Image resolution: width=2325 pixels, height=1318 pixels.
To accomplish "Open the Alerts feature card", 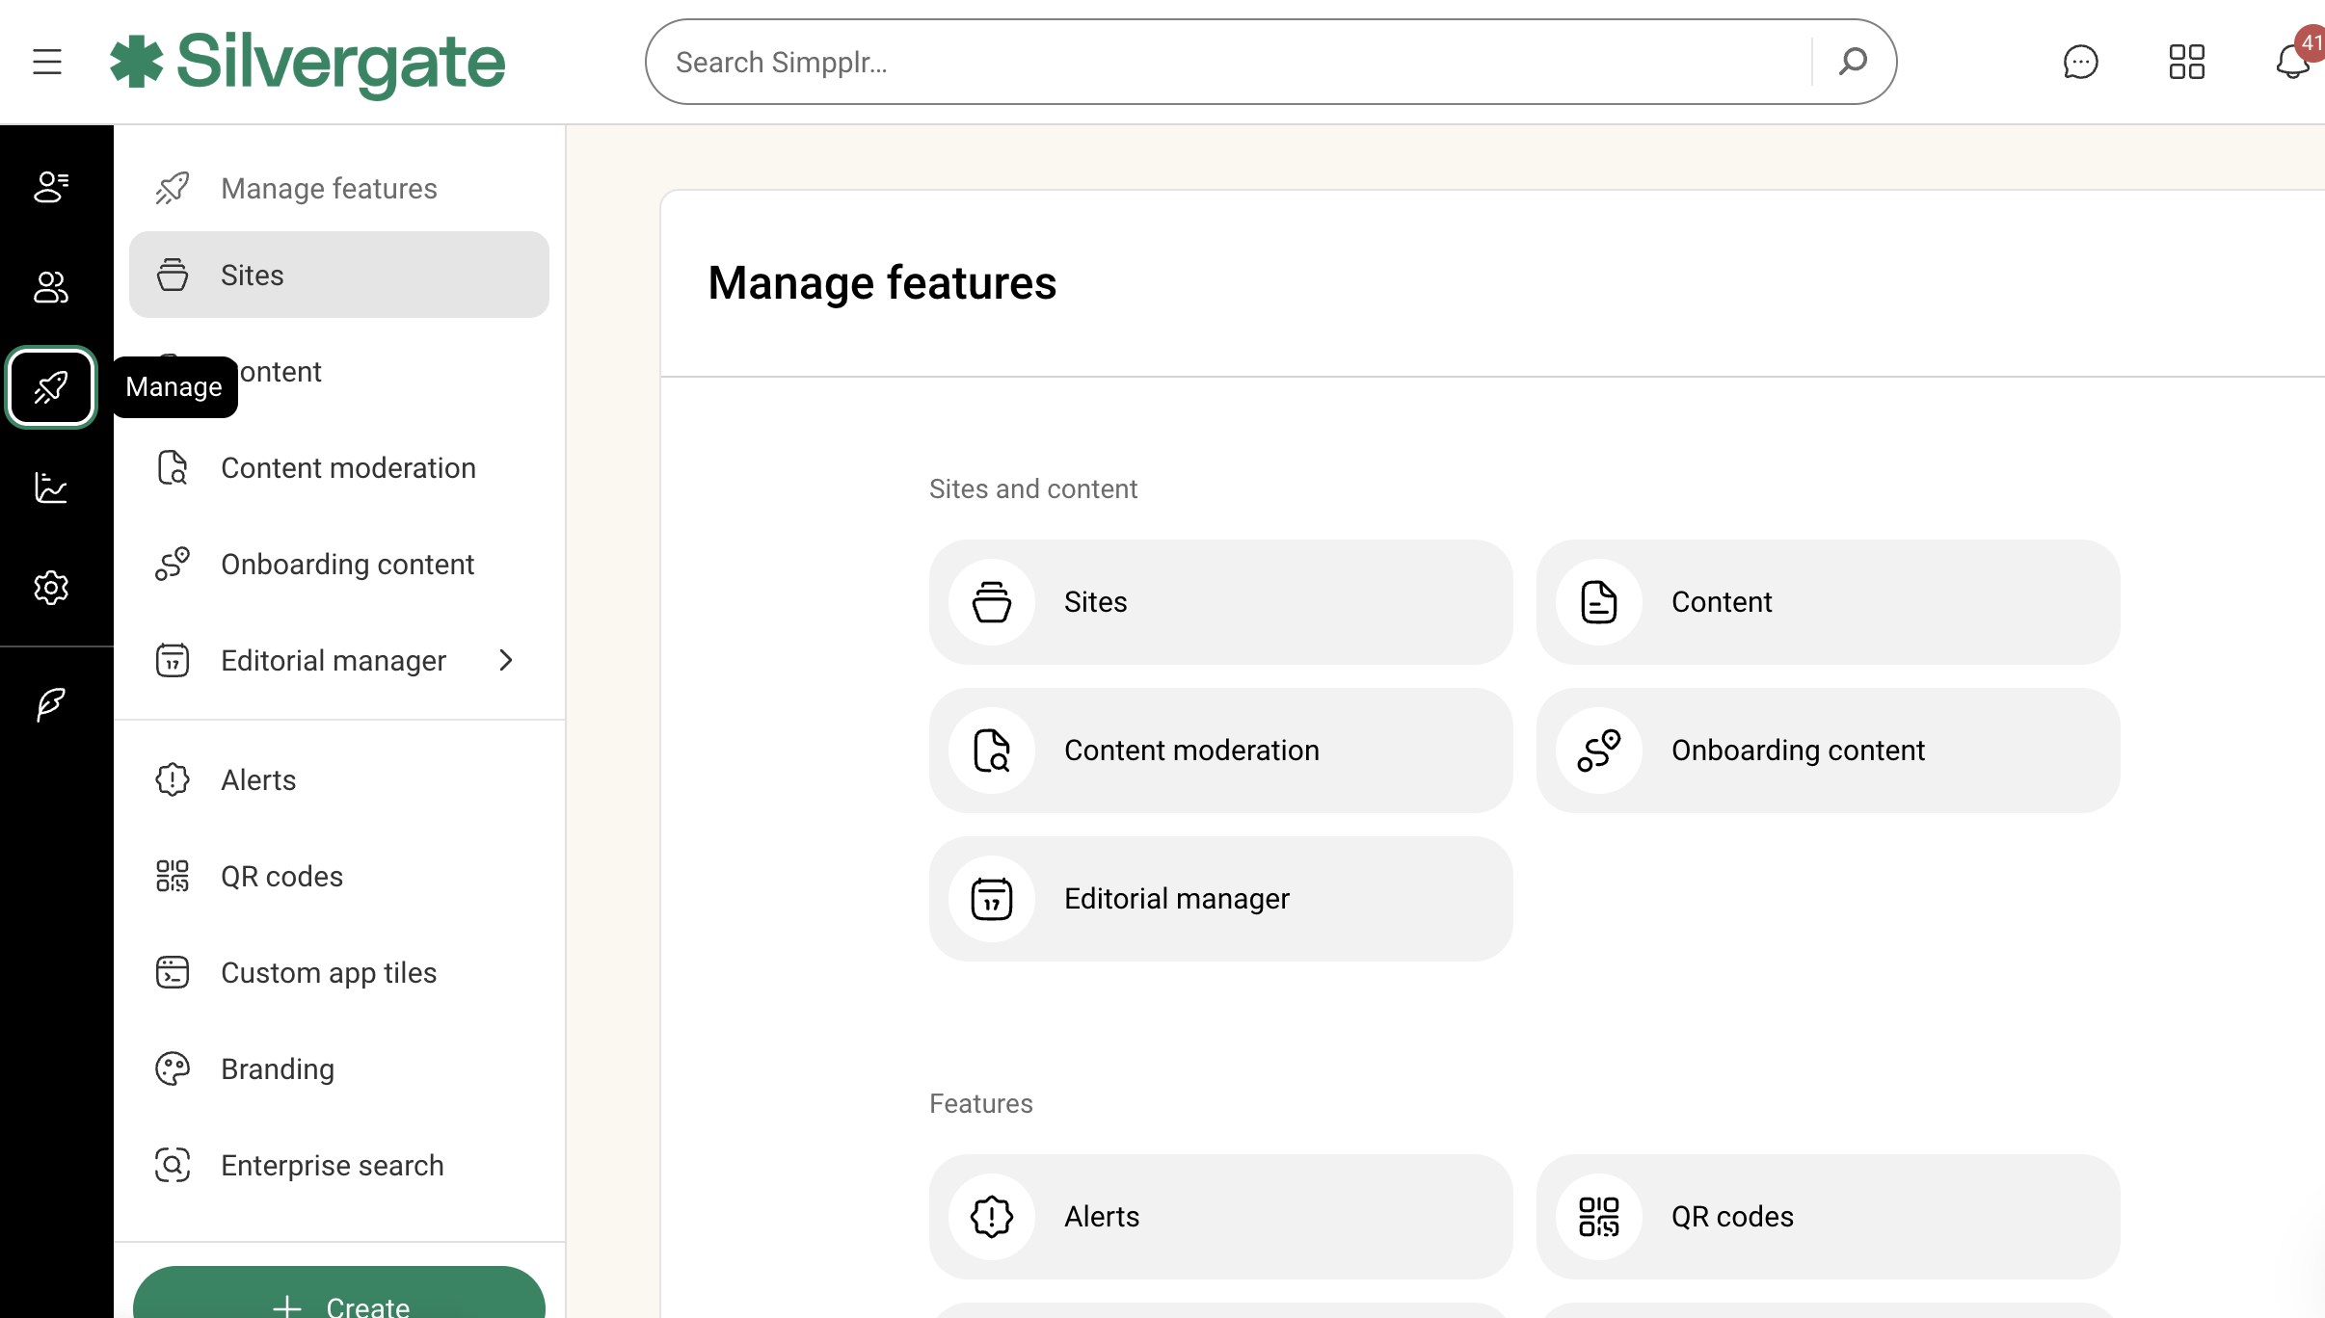I will tap(1220, 1217).
